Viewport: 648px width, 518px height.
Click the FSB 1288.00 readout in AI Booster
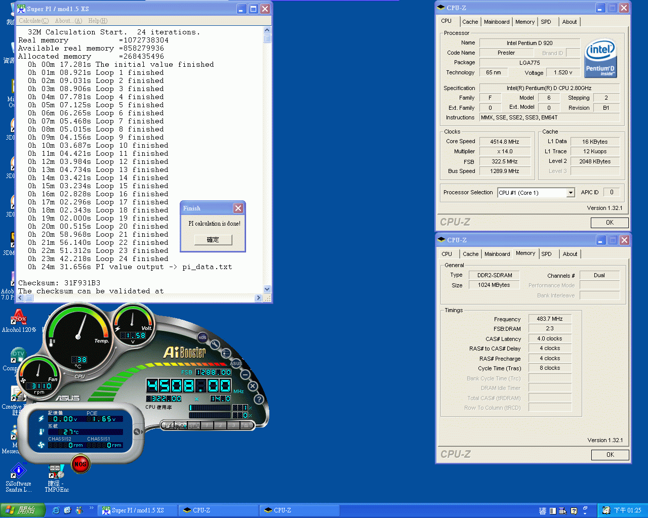(214, 372)
